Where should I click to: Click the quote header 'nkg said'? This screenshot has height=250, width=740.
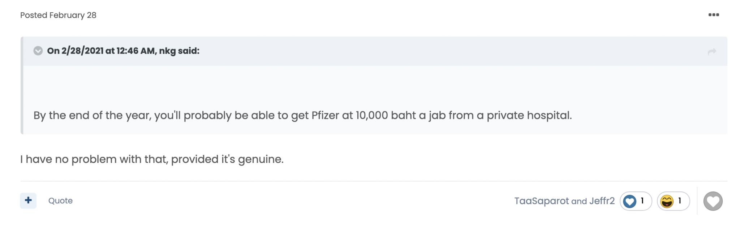[179, 51]
